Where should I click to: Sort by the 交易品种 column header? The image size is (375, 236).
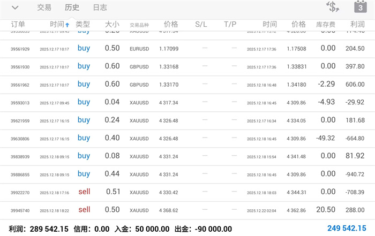coord(139,25)
